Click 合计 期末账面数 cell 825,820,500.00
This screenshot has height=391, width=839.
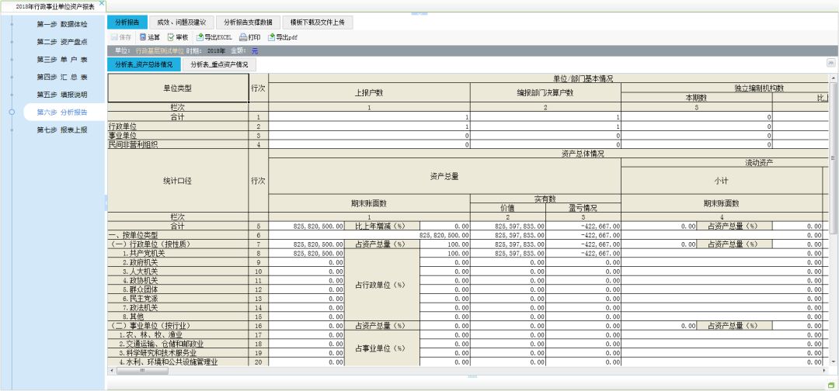[x=317, y=226]
